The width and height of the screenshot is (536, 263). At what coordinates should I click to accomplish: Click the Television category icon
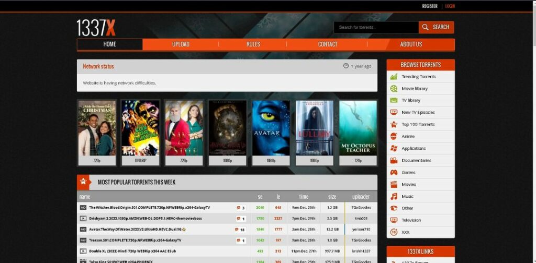394,220
